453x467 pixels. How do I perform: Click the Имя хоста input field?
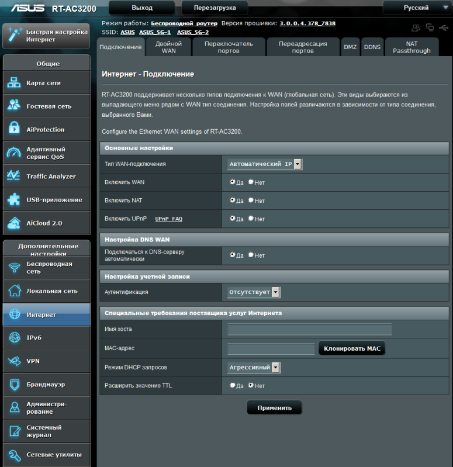click(x=309, y=330)
